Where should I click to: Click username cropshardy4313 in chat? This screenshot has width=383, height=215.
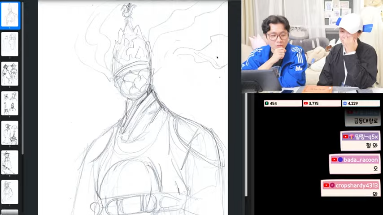pos(357,185)
